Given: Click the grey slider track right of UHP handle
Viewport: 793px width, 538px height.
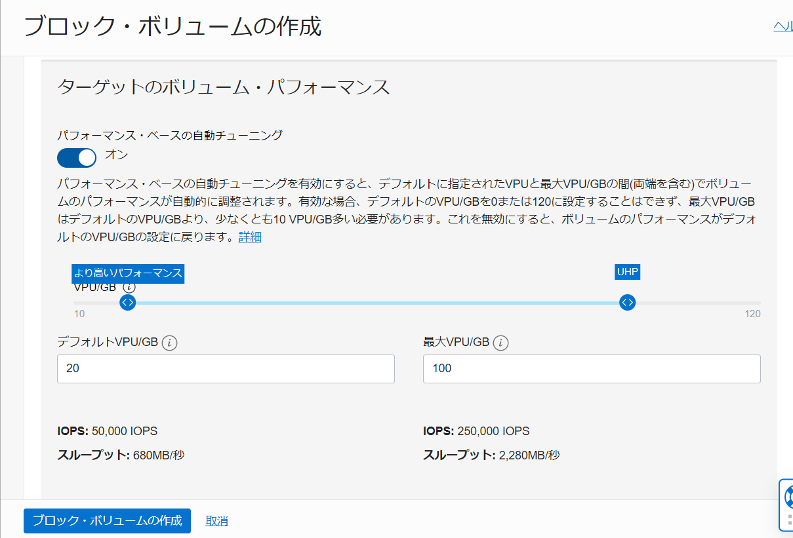Looking at the screenshot, I should pos(695,303).
